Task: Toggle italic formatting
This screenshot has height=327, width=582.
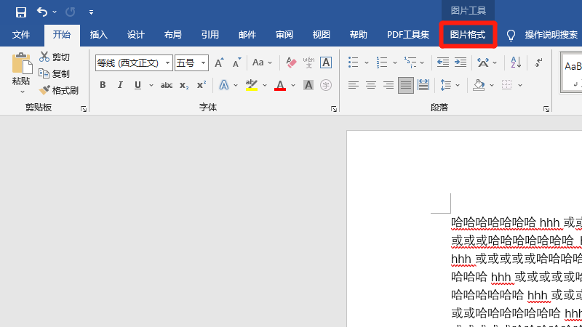Action: (120, 86)
